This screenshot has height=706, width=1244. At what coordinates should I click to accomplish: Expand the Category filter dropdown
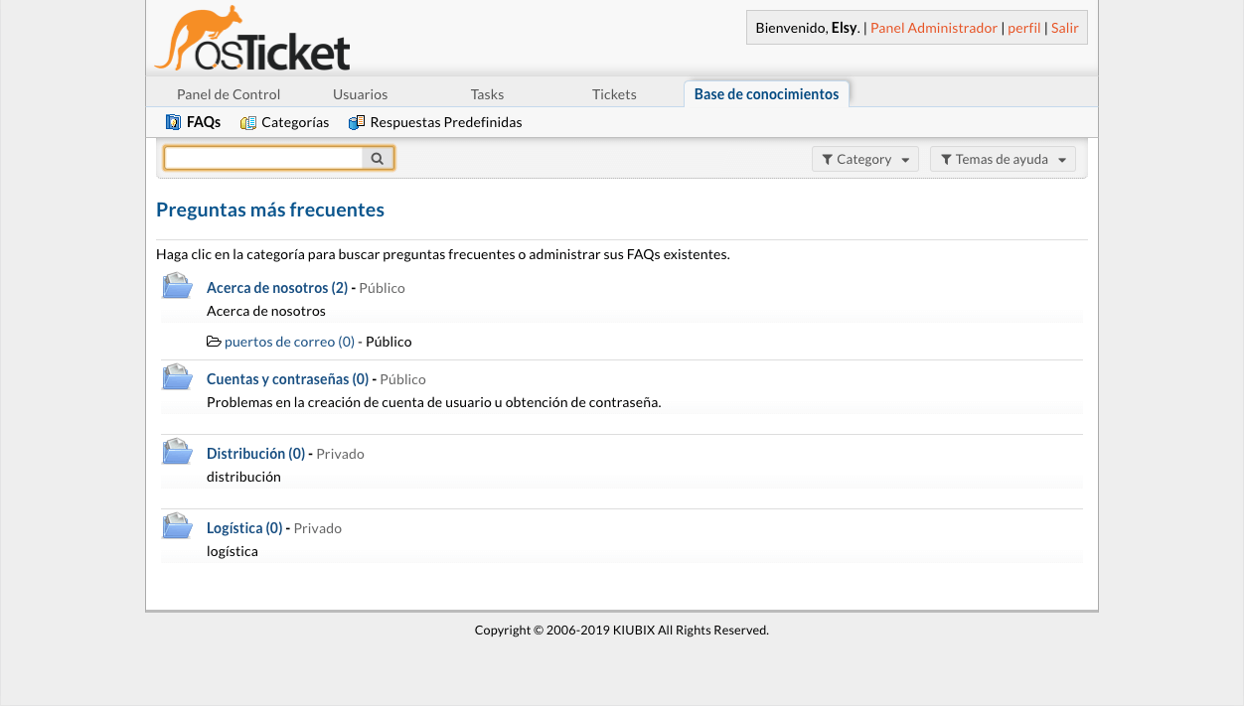pos(864,159)
